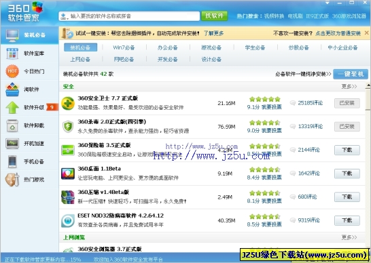371x263 pixels.
Task: Click 我要投票 for 360压缩
Action: (x=272, y=201)
